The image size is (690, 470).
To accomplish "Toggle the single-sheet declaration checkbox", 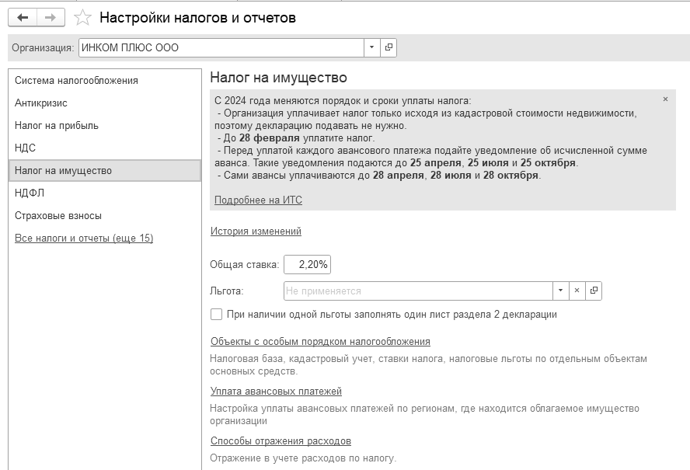I will coord(217,315).
